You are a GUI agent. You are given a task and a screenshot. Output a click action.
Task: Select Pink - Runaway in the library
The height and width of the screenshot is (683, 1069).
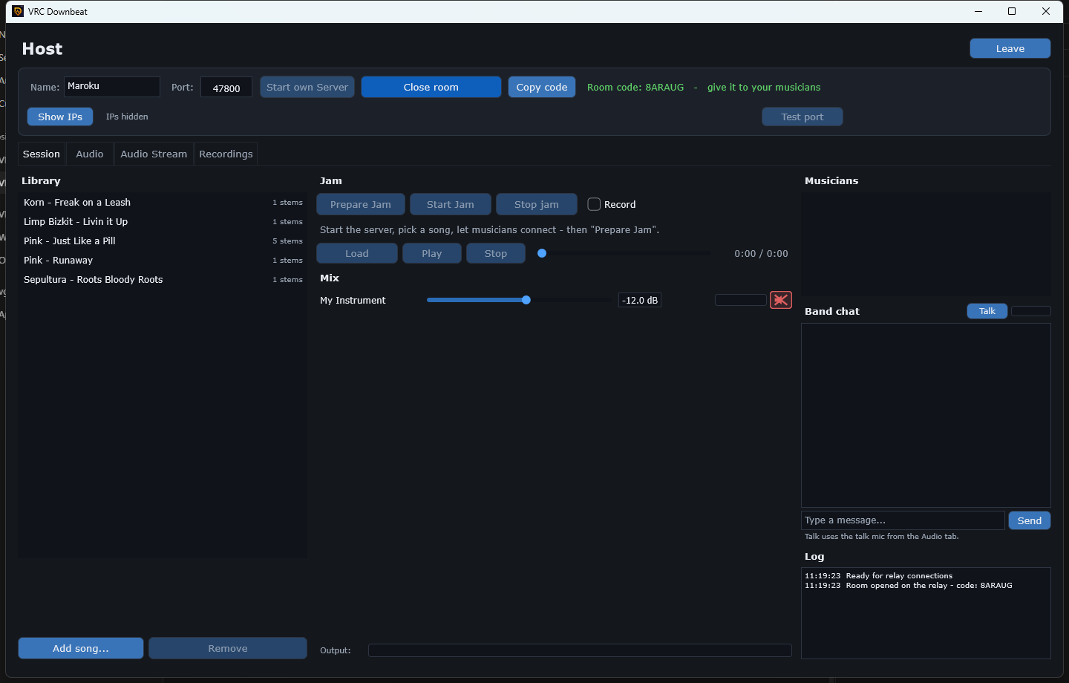[x=163, y=260]
